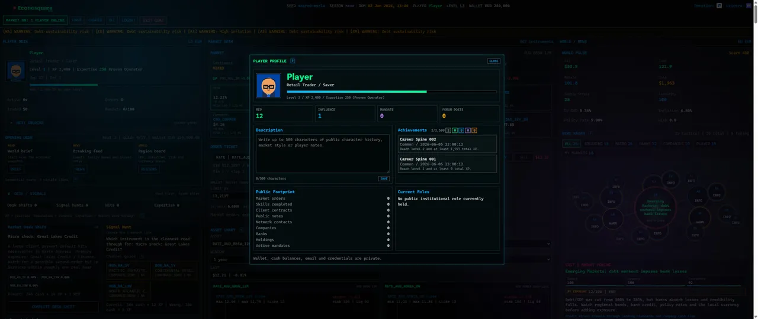Screen dimensions: 758x319
Task: Click the purple achievement tier badge
Action: [x=468, y=131]
